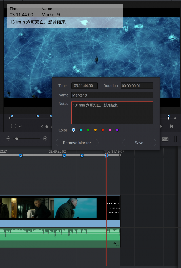The image size is (181, 268).
Task: Select the red marker color
Action: click(103, 130)
